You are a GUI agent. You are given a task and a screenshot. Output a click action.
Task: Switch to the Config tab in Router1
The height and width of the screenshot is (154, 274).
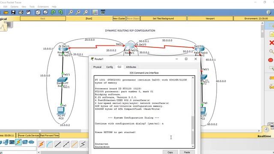[x=110, y=67]
